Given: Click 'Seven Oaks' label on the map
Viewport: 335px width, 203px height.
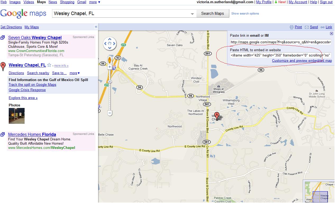Looking at the screenshot, I should (175, 45).
